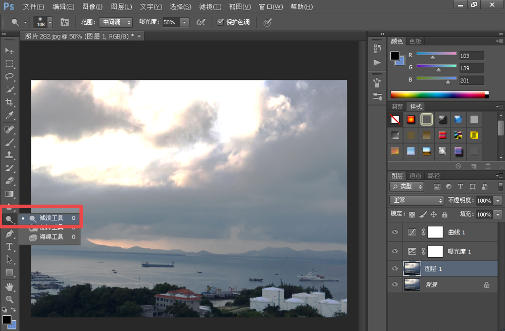Select the Lasso tool
The height and width of the screenshot is (331, 505).
tap(9, 76)
